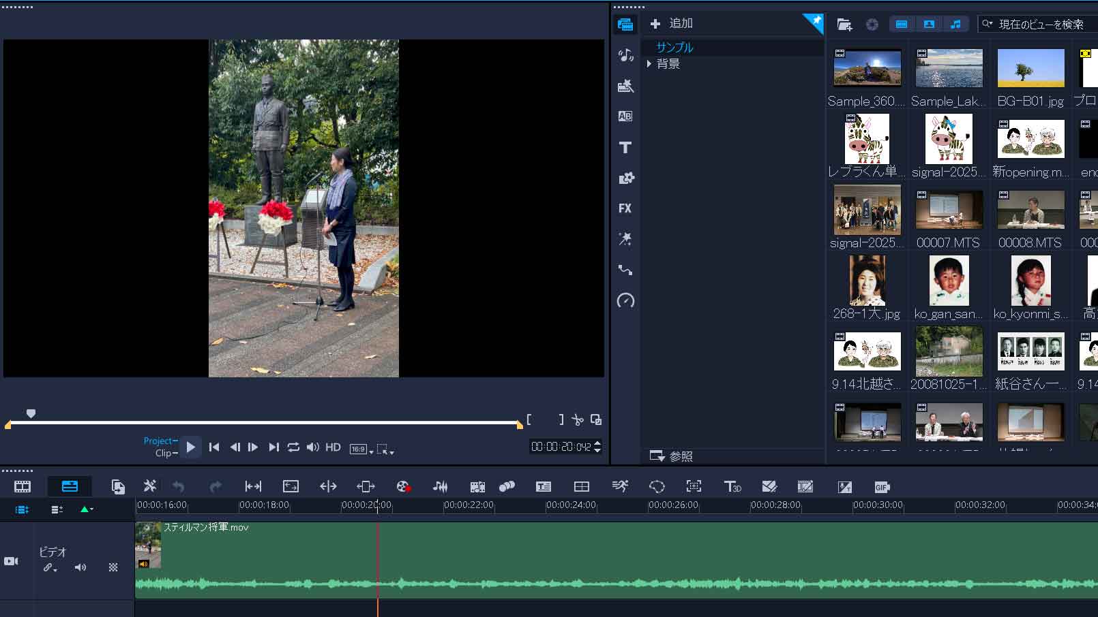This screenshot has height=617, width=1098.
Task: Expand the 背景 folder in library tree
Action: coord(649,64)
